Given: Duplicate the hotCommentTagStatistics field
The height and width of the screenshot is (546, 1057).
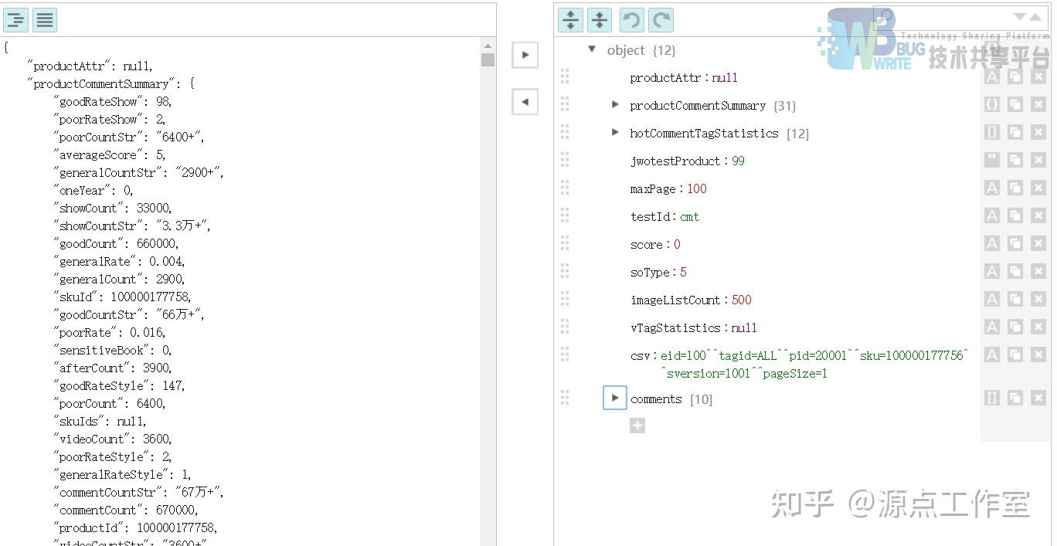Looking at the screenshot, I should 1015,132.
